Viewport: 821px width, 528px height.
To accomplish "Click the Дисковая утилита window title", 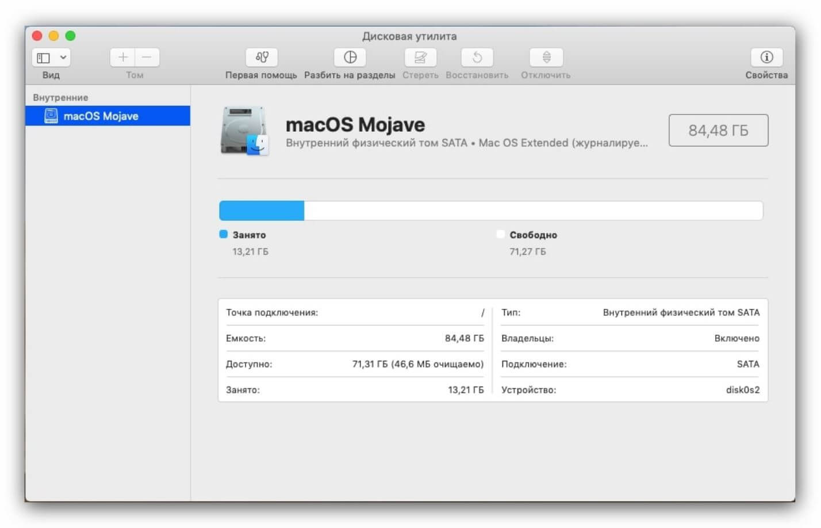I will [409, 36].
